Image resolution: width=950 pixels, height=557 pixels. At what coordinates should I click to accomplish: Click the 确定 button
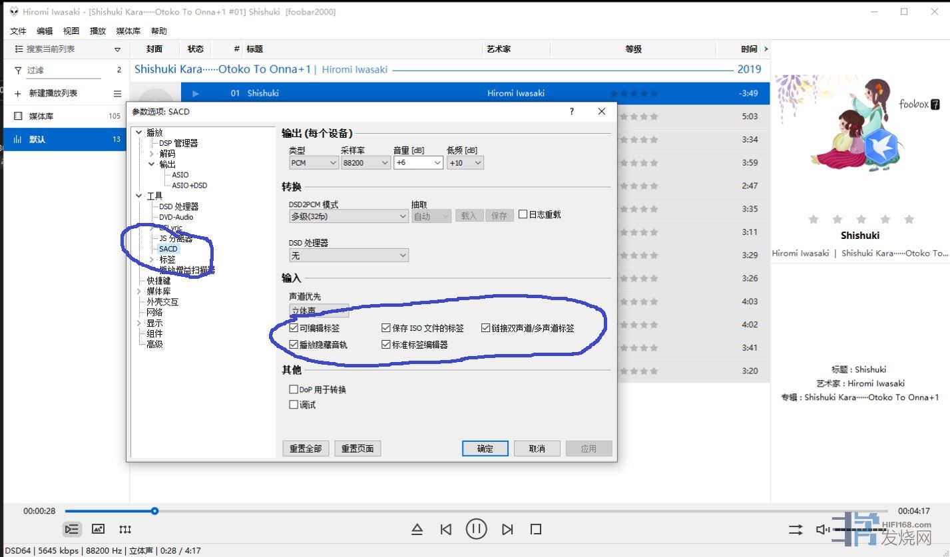tap(485, 449)
